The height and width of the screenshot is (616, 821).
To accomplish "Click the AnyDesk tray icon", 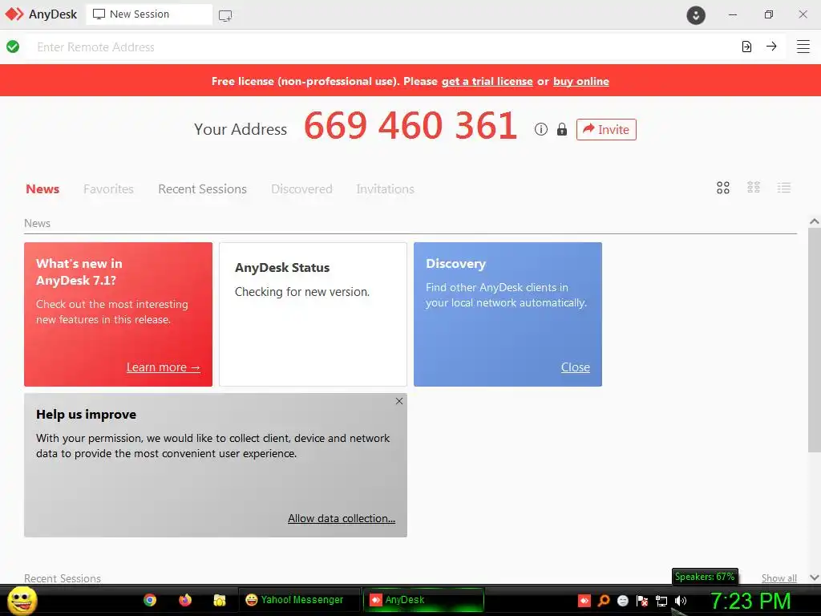I will [x=584, y=601].
